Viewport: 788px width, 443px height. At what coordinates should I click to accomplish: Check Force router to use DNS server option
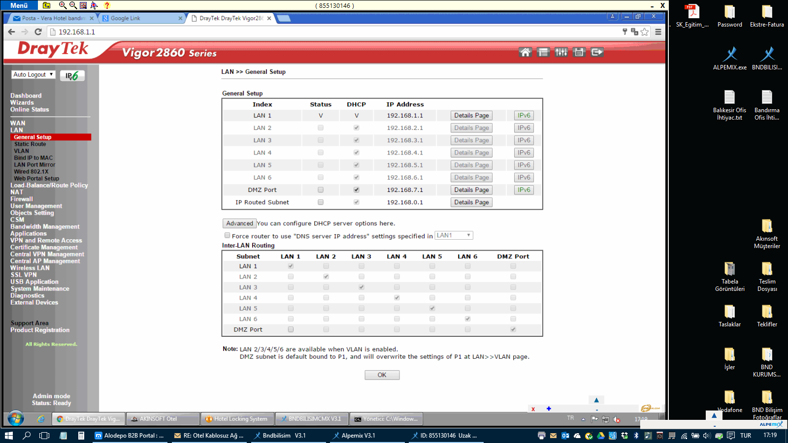[x=227, y=236]
